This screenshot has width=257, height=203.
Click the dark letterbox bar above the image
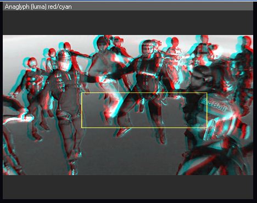128,22
